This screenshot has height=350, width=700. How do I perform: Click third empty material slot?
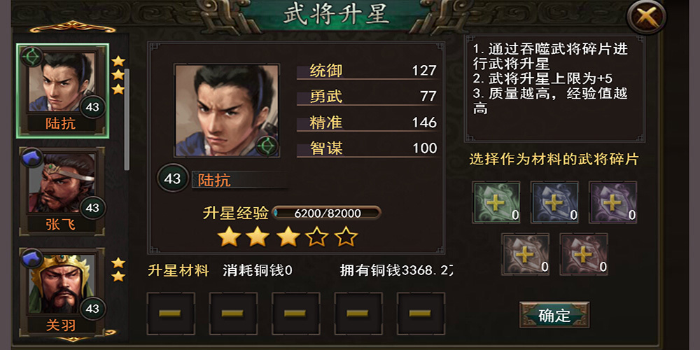tap(295, 314)
